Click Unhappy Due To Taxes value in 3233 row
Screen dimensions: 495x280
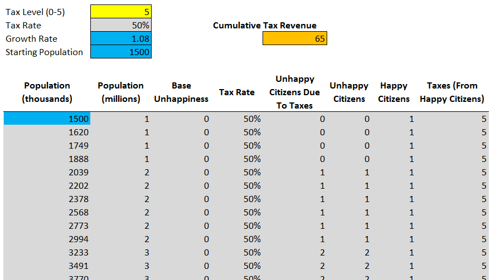[x=322, y=253]
